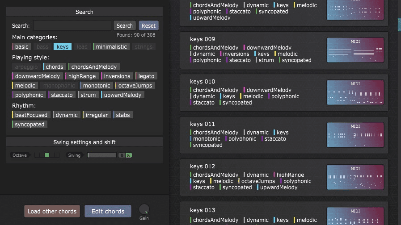401x225 pixels.
Task: Select the keys 009 pattern title
Action: (203, 39)
